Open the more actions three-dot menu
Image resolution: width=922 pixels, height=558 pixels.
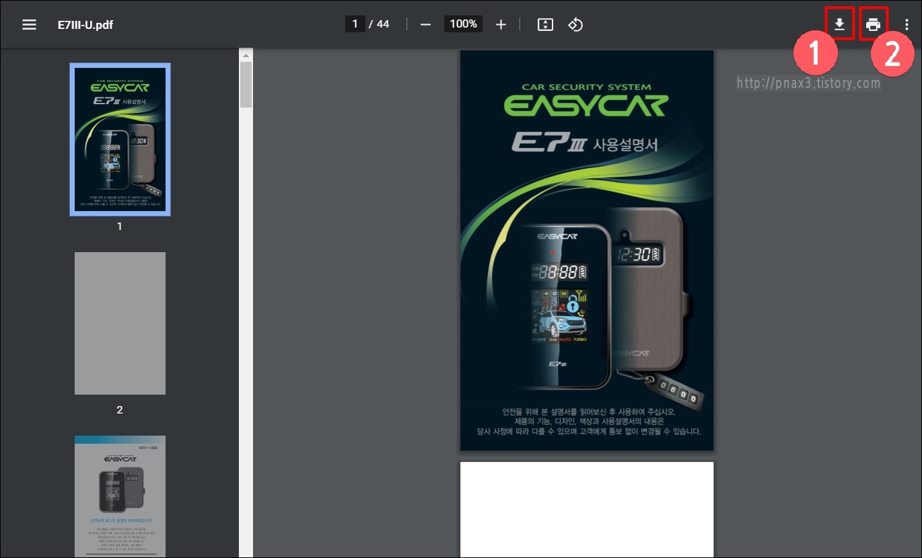907,25
